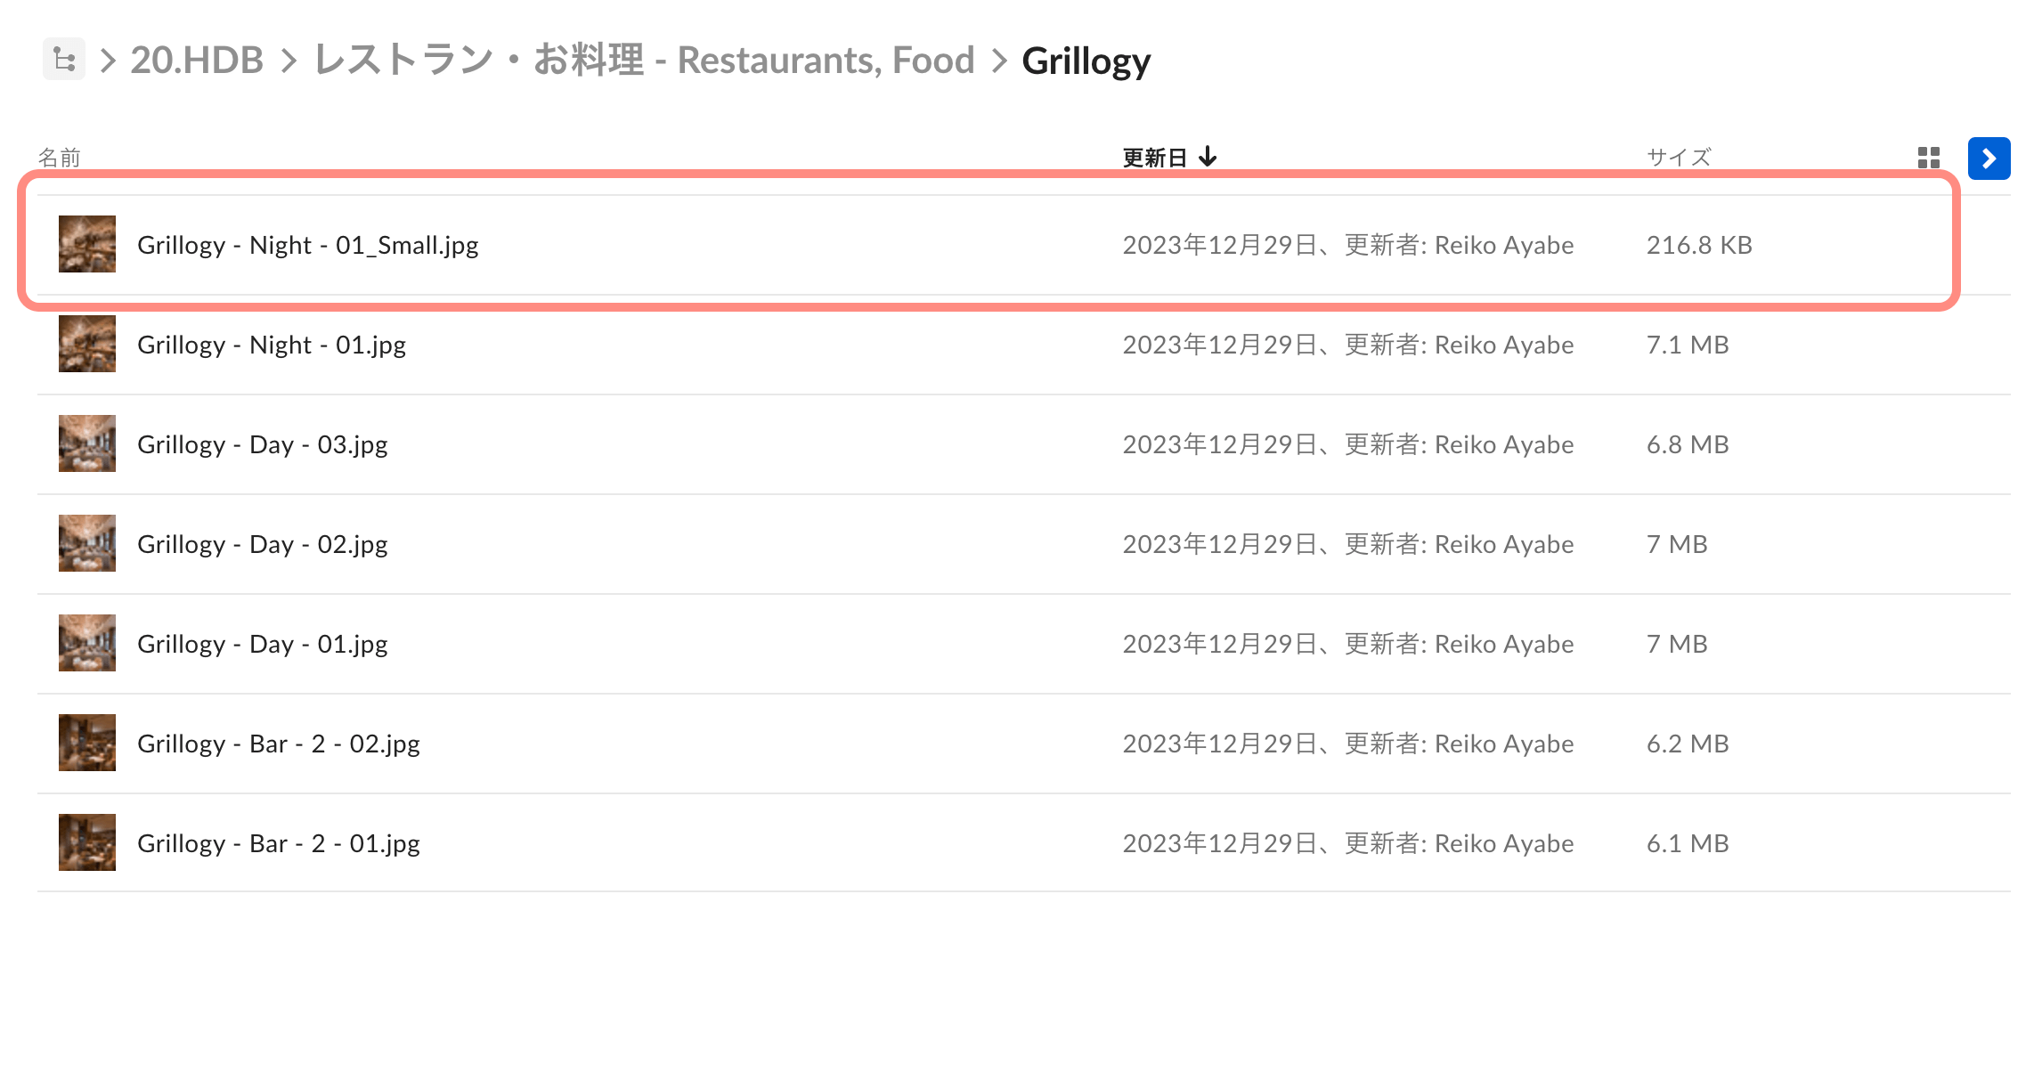Open Grillogy - Bar - 2 - 01.jpg file name
This screenshot has height=1065, width=2034.
pyautogui.click(x=279, y=842)
